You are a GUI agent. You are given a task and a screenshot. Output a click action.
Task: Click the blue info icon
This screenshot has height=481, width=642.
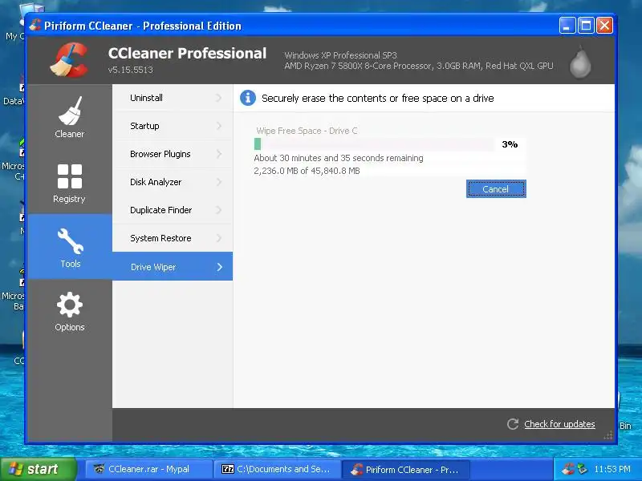248,98
